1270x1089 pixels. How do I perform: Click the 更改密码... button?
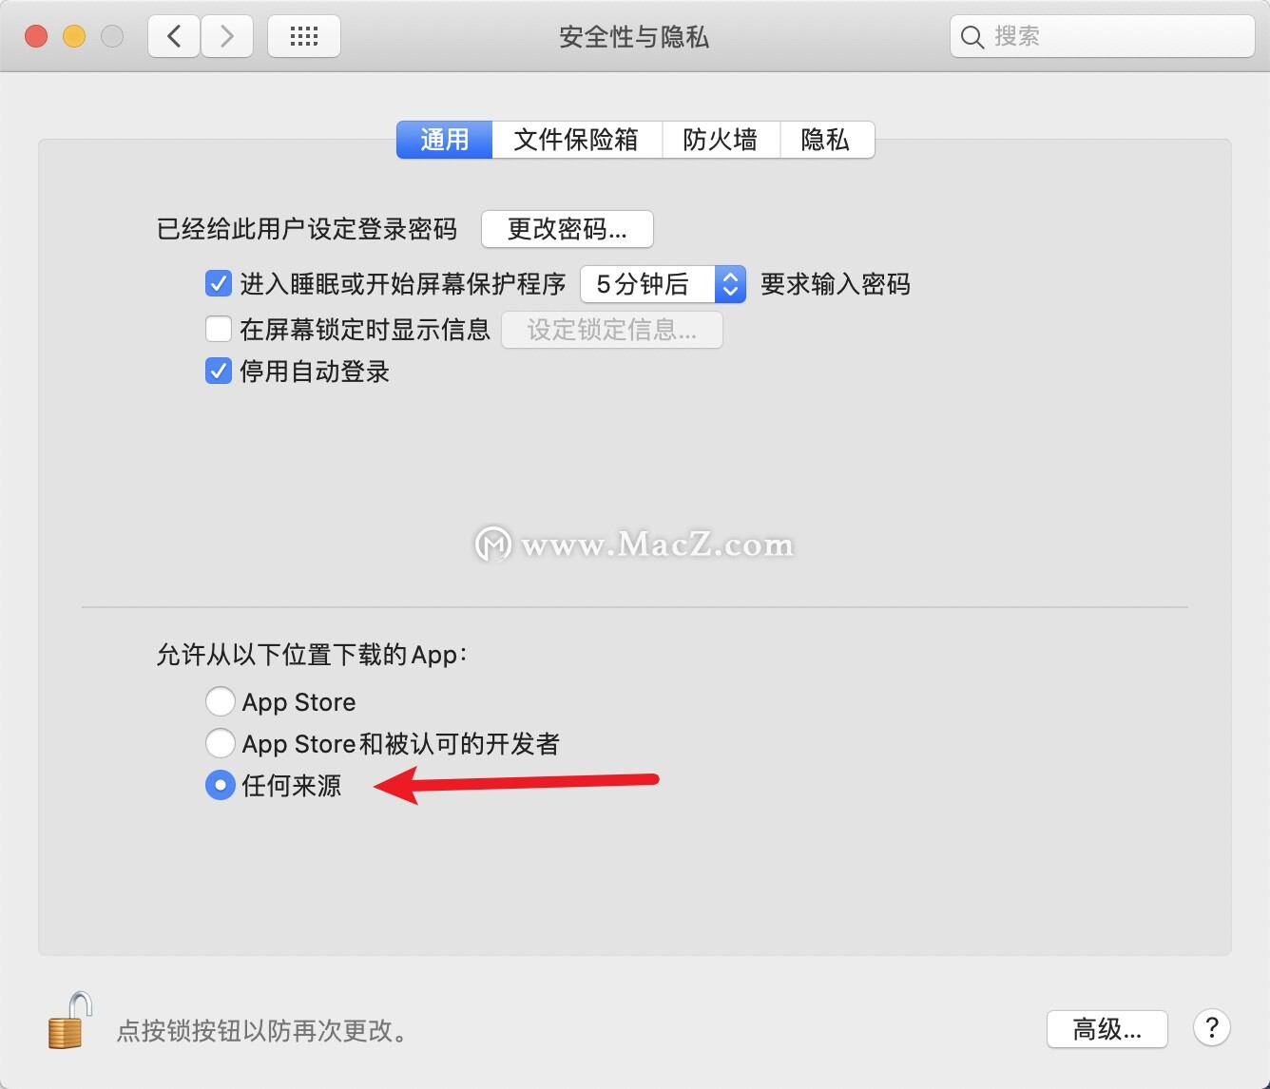[568, 229]
